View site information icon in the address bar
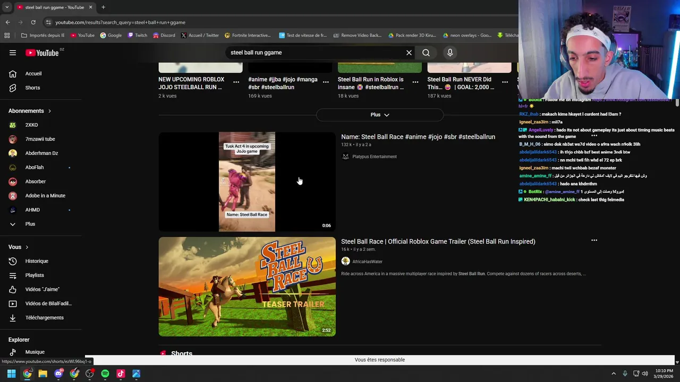This screenshot has height=382, width=680. [48, 22]
